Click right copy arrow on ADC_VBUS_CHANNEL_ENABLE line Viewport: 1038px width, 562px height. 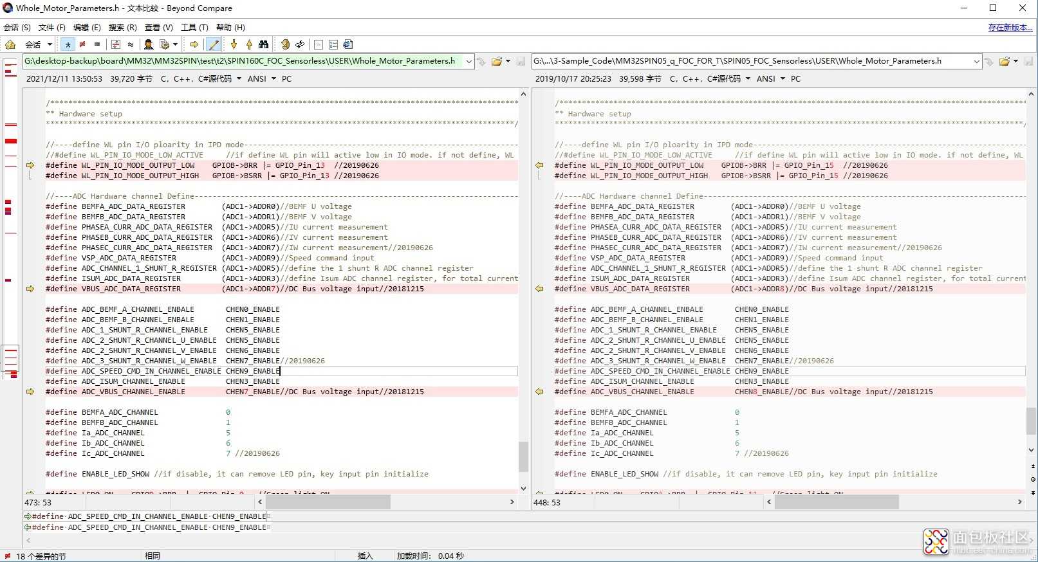539,392
